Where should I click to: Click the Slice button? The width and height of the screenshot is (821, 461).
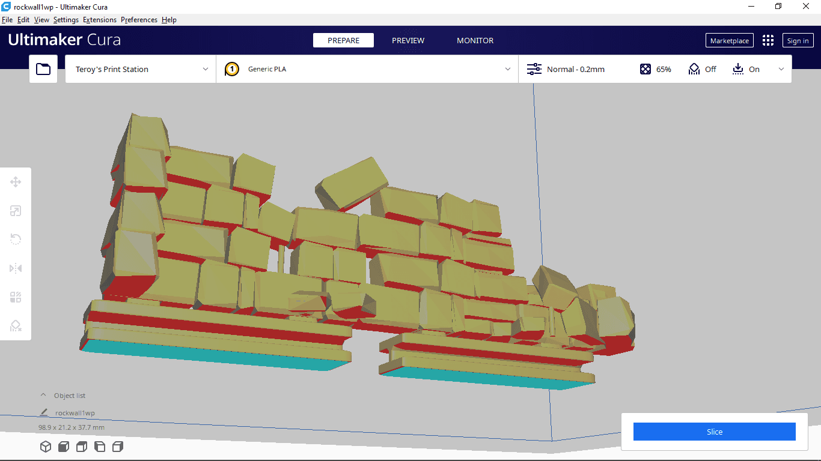[x=715, y=432]
